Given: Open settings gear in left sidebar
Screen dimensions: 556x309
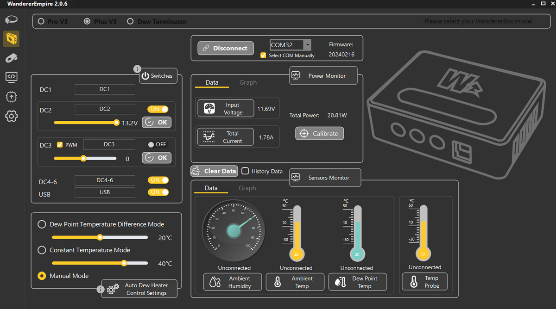Looking at the screenshot, I should pyautogui.click(x=11, y=116).
